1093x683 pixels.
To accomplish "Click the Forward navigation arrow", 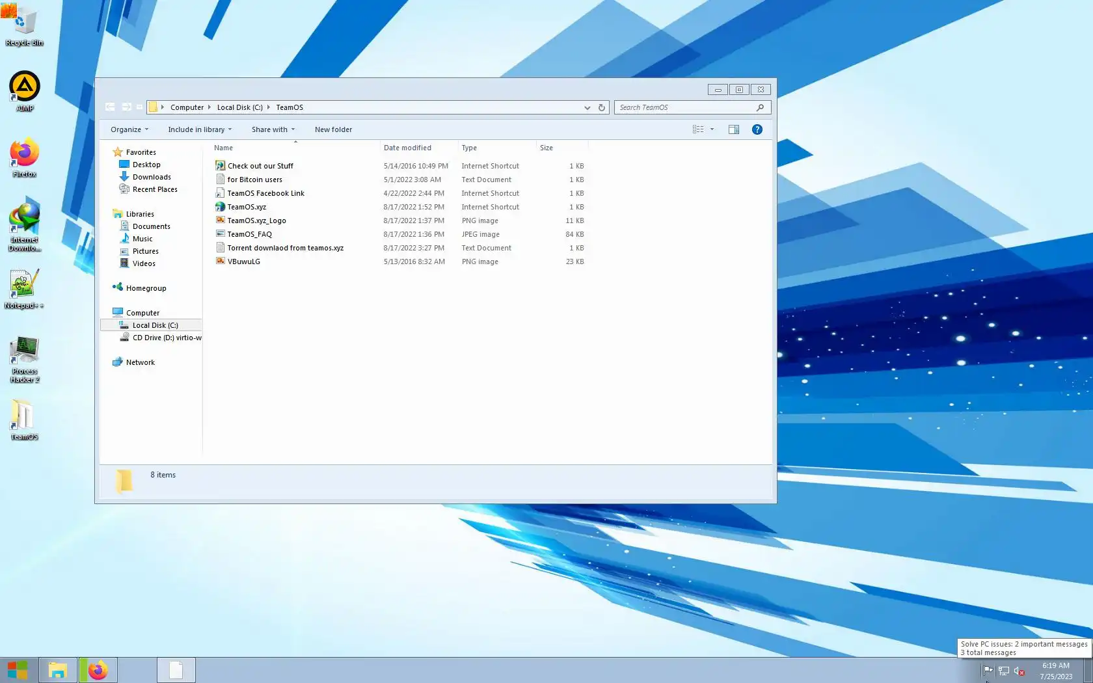I will [126, 107].
